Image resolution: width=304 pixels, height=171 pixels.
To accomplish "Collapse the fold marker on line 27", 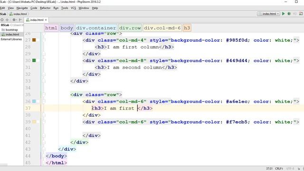I will click(x=44, y=40).
